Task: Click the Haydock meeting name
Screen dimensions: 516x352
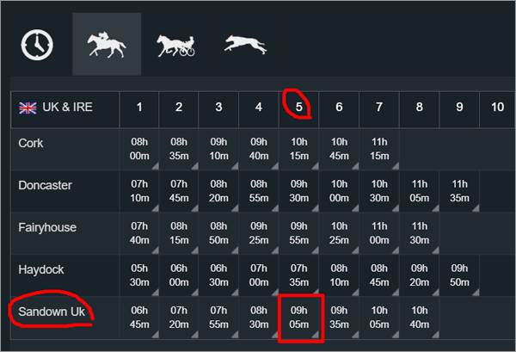Action: 40,269
